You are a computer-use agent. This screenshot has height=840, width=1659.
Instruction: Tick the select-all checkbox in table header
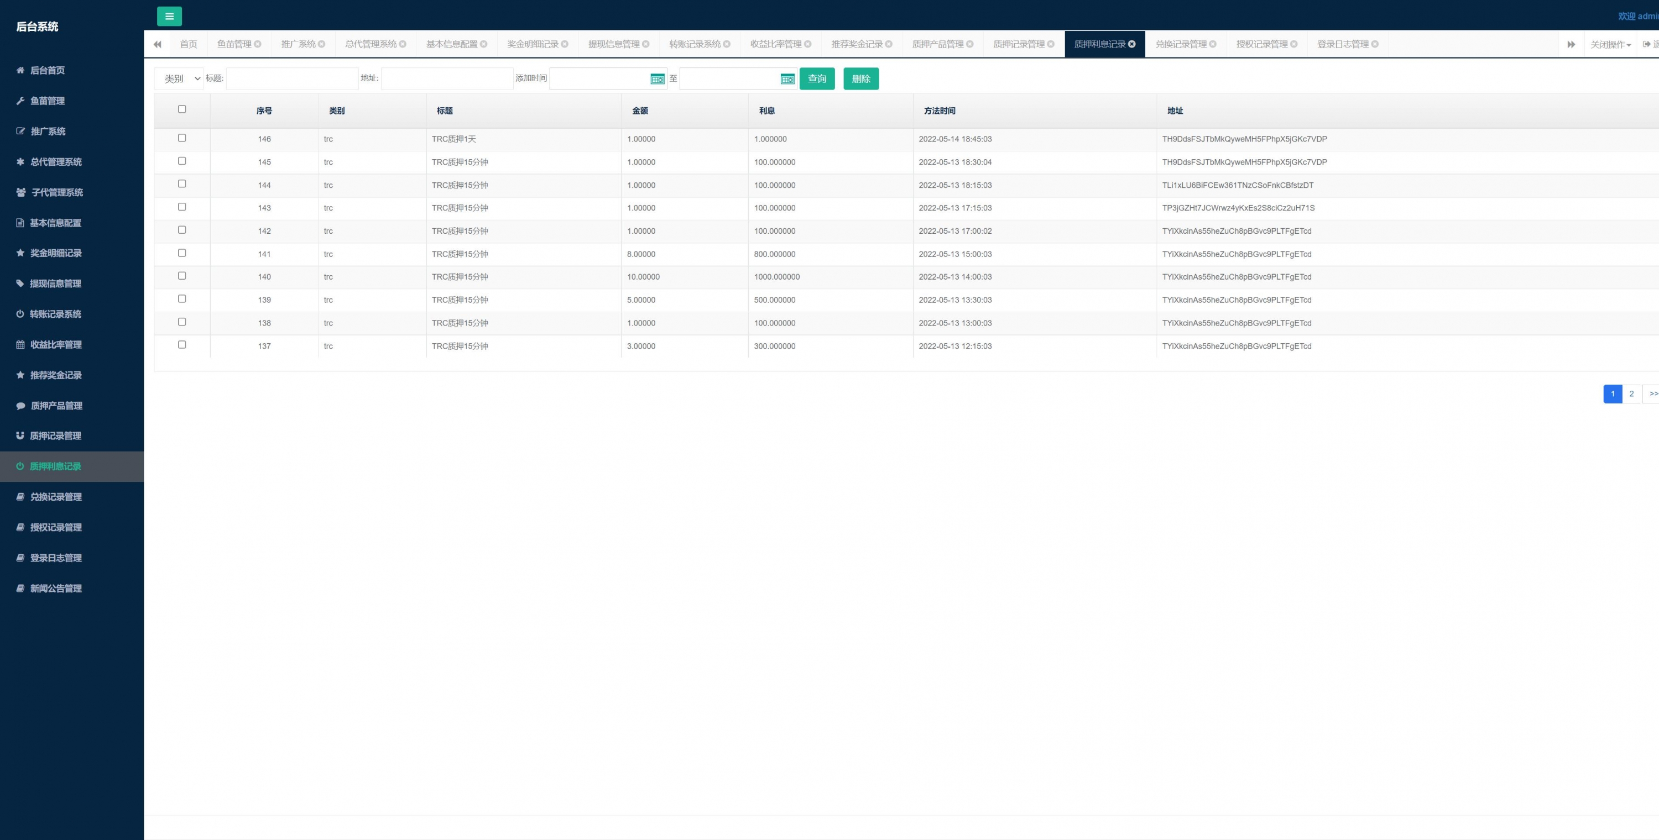(x=181, y=109)
